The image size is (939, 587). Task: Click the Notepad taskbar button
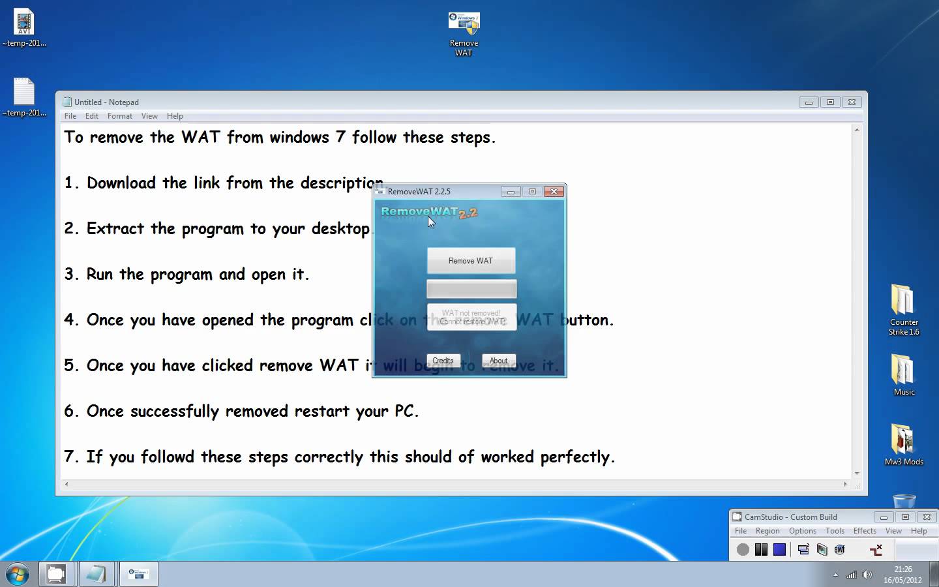pyautogui.click(x=96, y=574)
